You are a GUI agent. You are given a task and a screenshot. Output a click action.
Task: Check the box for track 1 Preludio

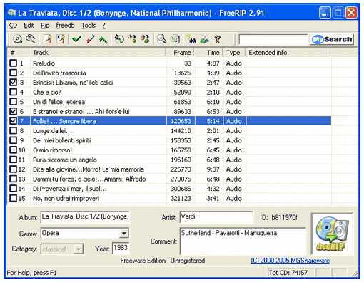14,63
